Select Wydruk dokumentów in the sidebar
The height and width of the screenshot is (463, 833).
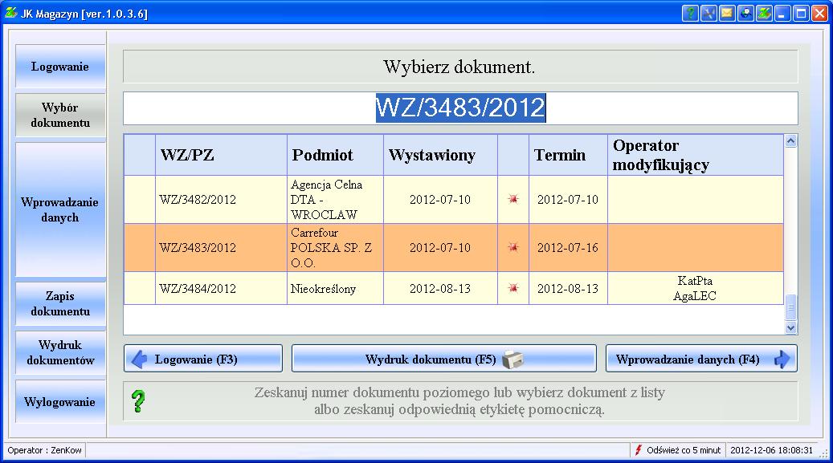click(x=60, y=353)
